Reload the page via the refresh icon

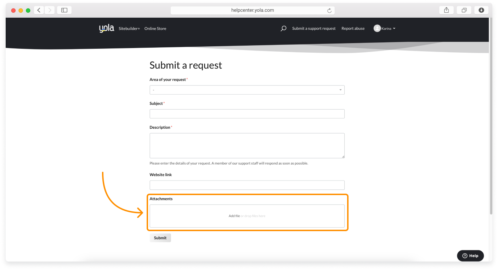(x=330, y=10)
